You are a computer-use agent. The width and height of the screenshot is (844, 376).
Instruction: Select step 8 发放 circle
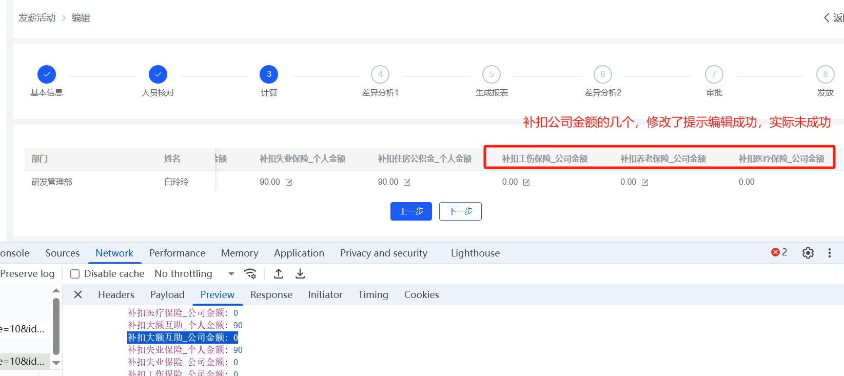coord(826,74)
